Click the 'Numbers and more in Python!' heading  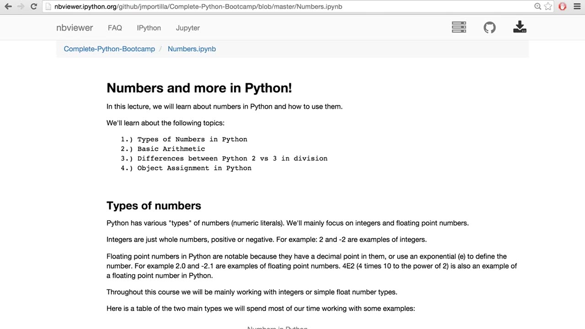(199, 88)
